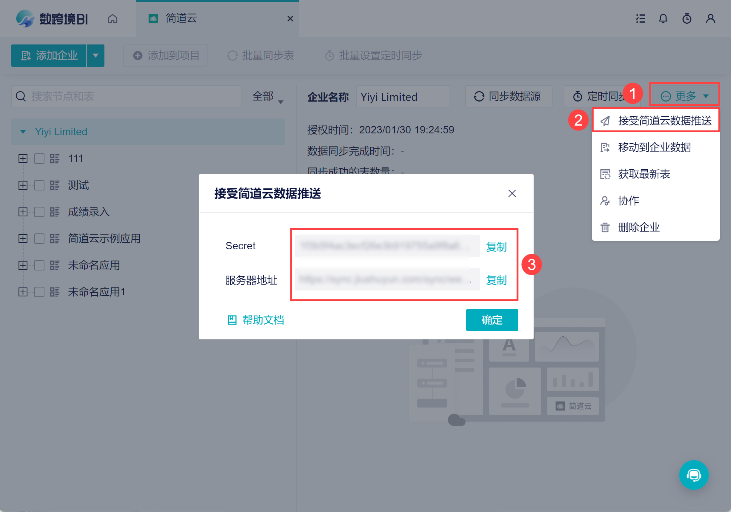The image size is (731, 512).
Task: Expand the 简道云示例应用 tree node
Action: 23,239
